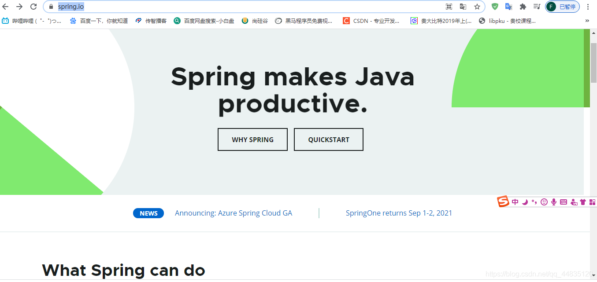The image size is (597, 282).
Task: Reload the spring.io page
Action: click(33, 7)
